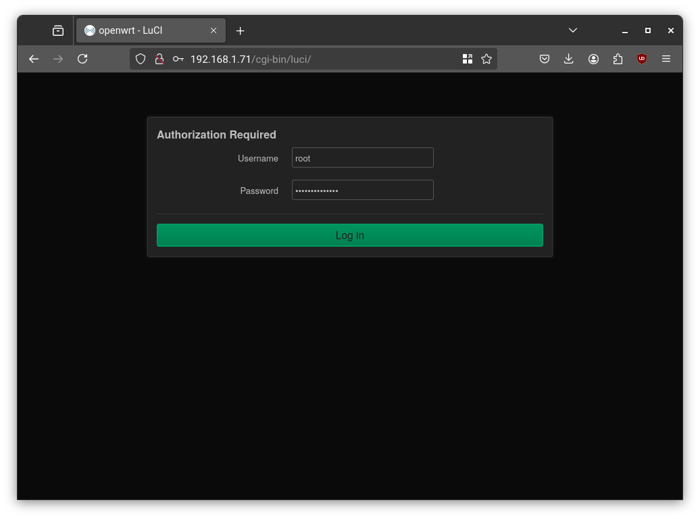Click the saved-login key icon

coord(178,59)
